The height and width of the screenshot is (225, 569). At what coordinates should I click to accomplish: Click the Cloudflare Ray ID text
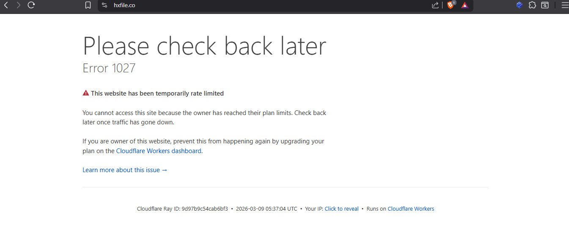[x=182, y=209]
